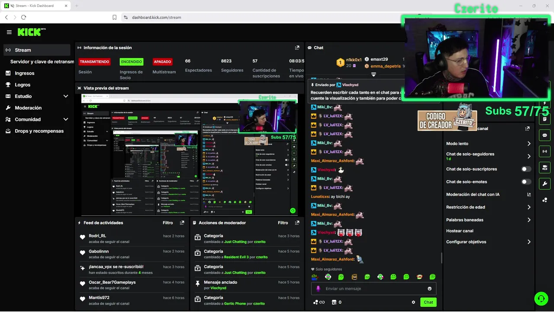Image resolution: width=554 pixels, height=312 pixels.
Task: Send message with green Chat button
Action: (x=428, y=302)
